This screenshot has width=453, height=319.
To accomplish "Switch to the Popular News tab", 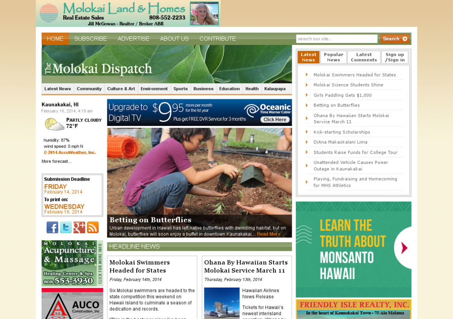I will pyautogui.click(x=333, y=57).
